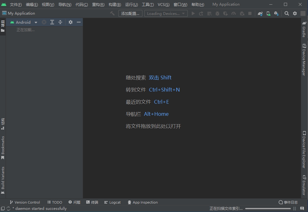Image resolution: width=308 pixels, height=212 pixels.
Task: Open the Gradle side panel
Action: click(x=304, y=30)
